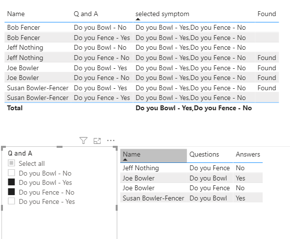Tick the Select all checkbox

click(11, 163)
